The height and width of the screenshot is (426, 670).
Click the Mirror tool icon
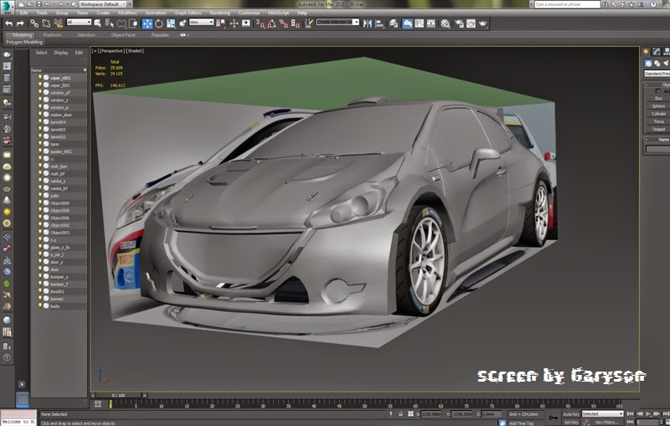click(368, 23)
